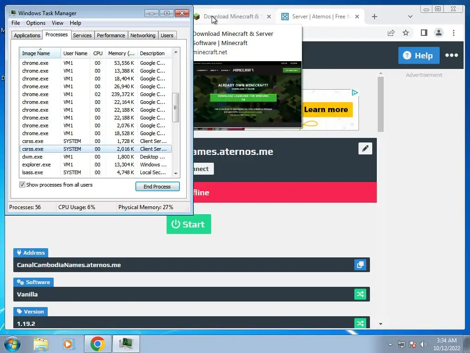Open the Chrome tab search chevron

(410, 17)
